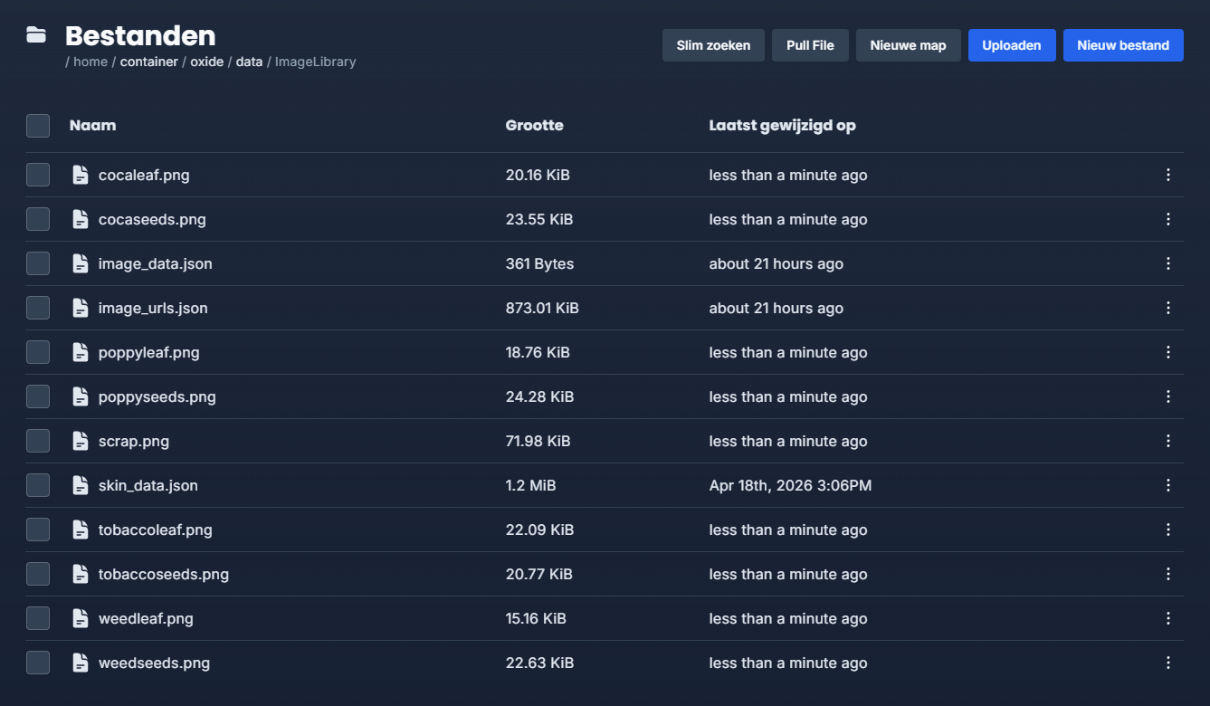Click the file icon next to scrap.png
Screen dimensions: 1210x706
coord(81,441)
